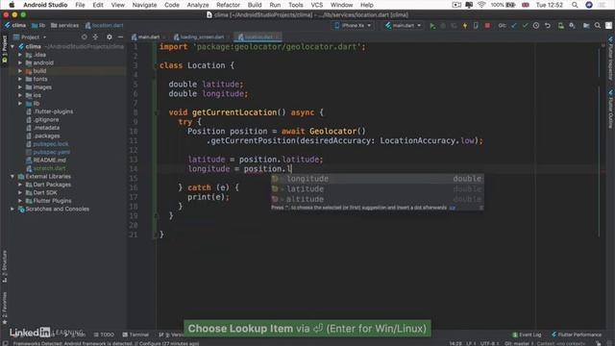The image size is (615, 346).
Task: Click the Attach debugger phone icon
Action: point(476,26)
